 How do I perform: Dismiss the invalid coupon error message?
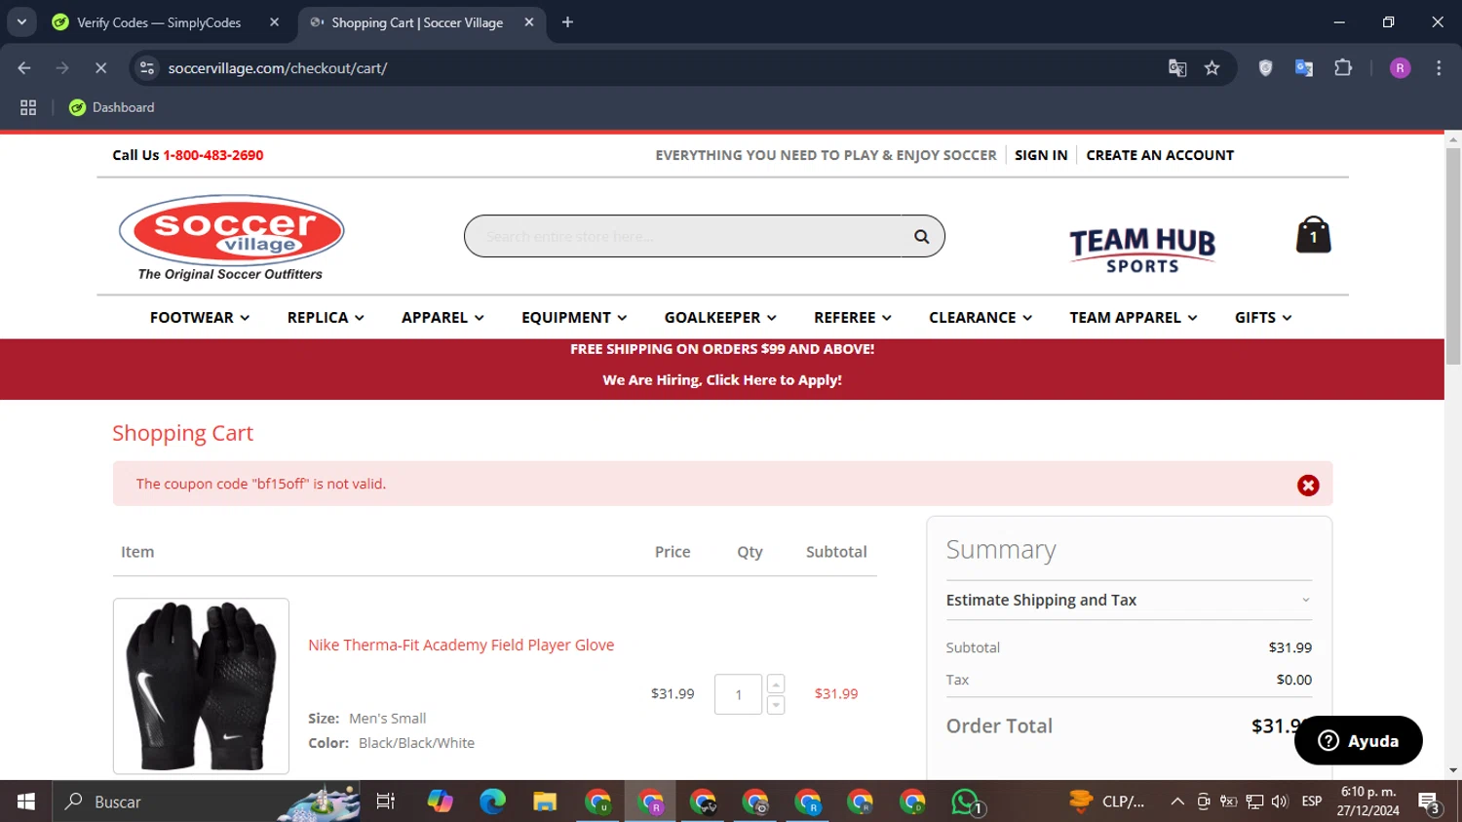1308,486
